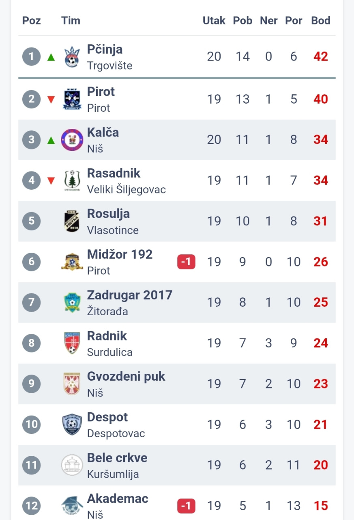
Task: Click the position 5 number circle
Action: coord(32,221)
